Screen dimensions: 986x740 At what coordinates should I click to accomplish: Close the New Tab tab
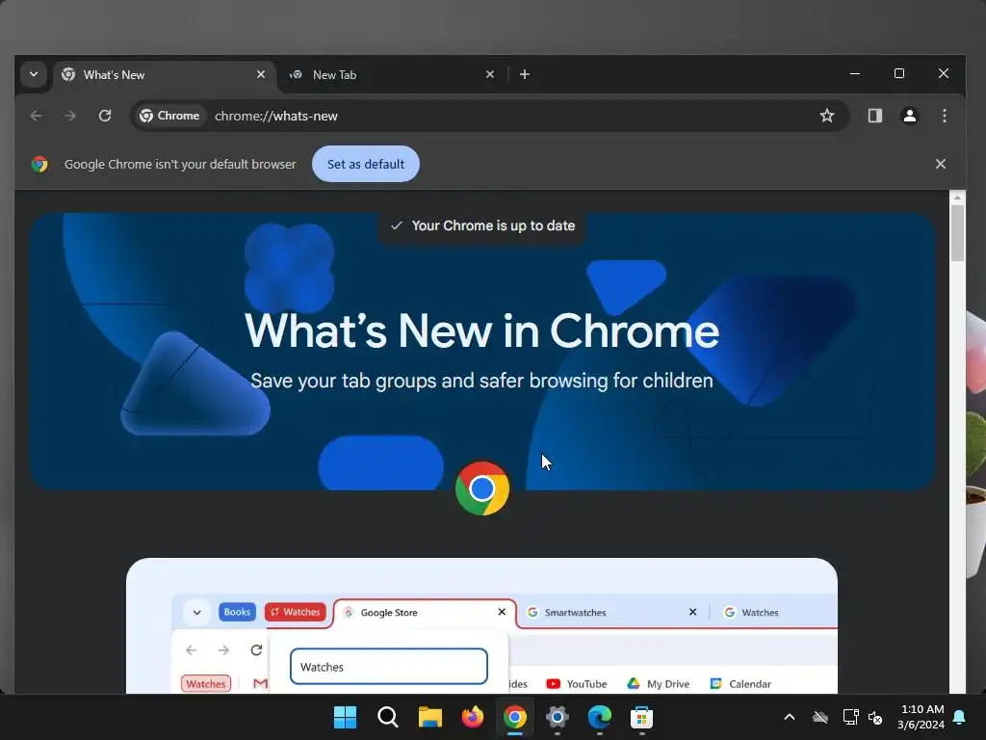pyautogui.click(x=490, y=74)
